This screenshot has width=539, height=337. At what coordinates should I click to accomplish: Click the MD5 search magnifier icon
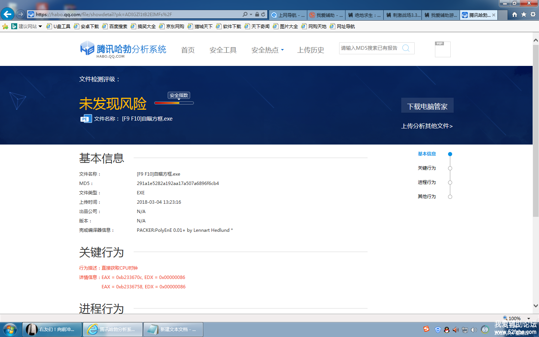(x=406, y=48)
